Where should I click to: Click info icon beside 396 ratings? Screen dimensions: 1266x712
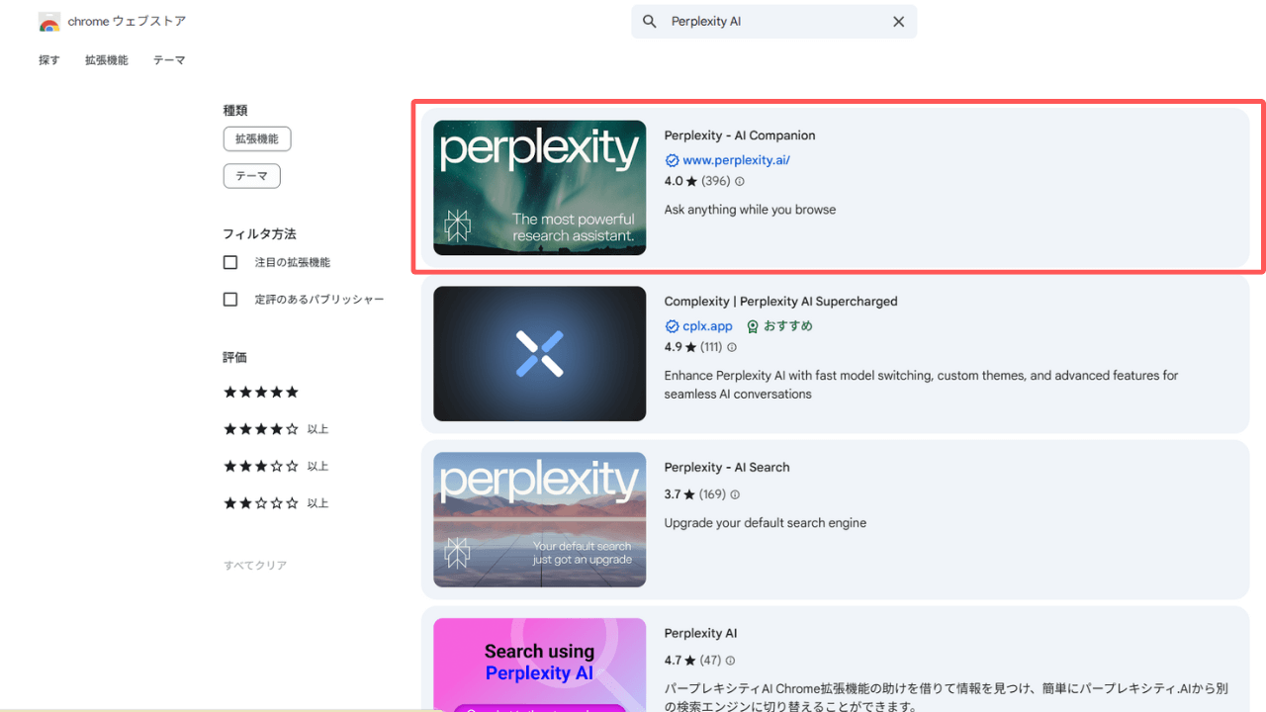tap(740, 182)
